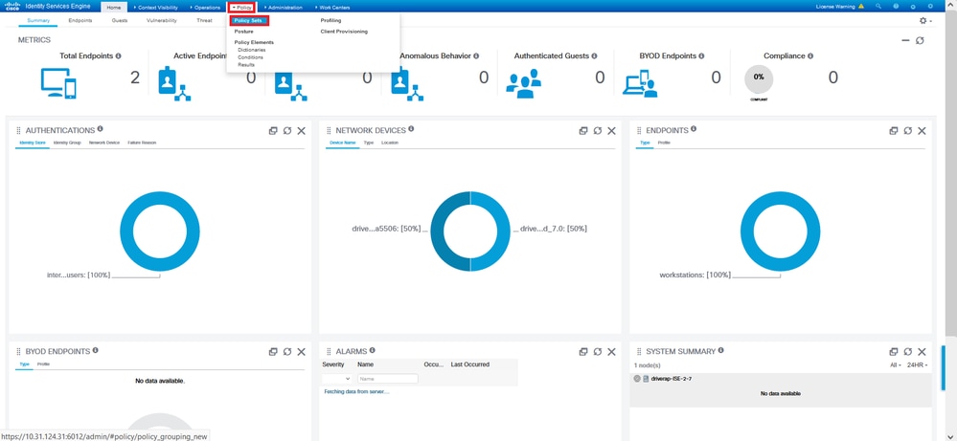Select Failure Reason tab in Authentications
This screenshot has height=441, width=957.
point(142,143)
